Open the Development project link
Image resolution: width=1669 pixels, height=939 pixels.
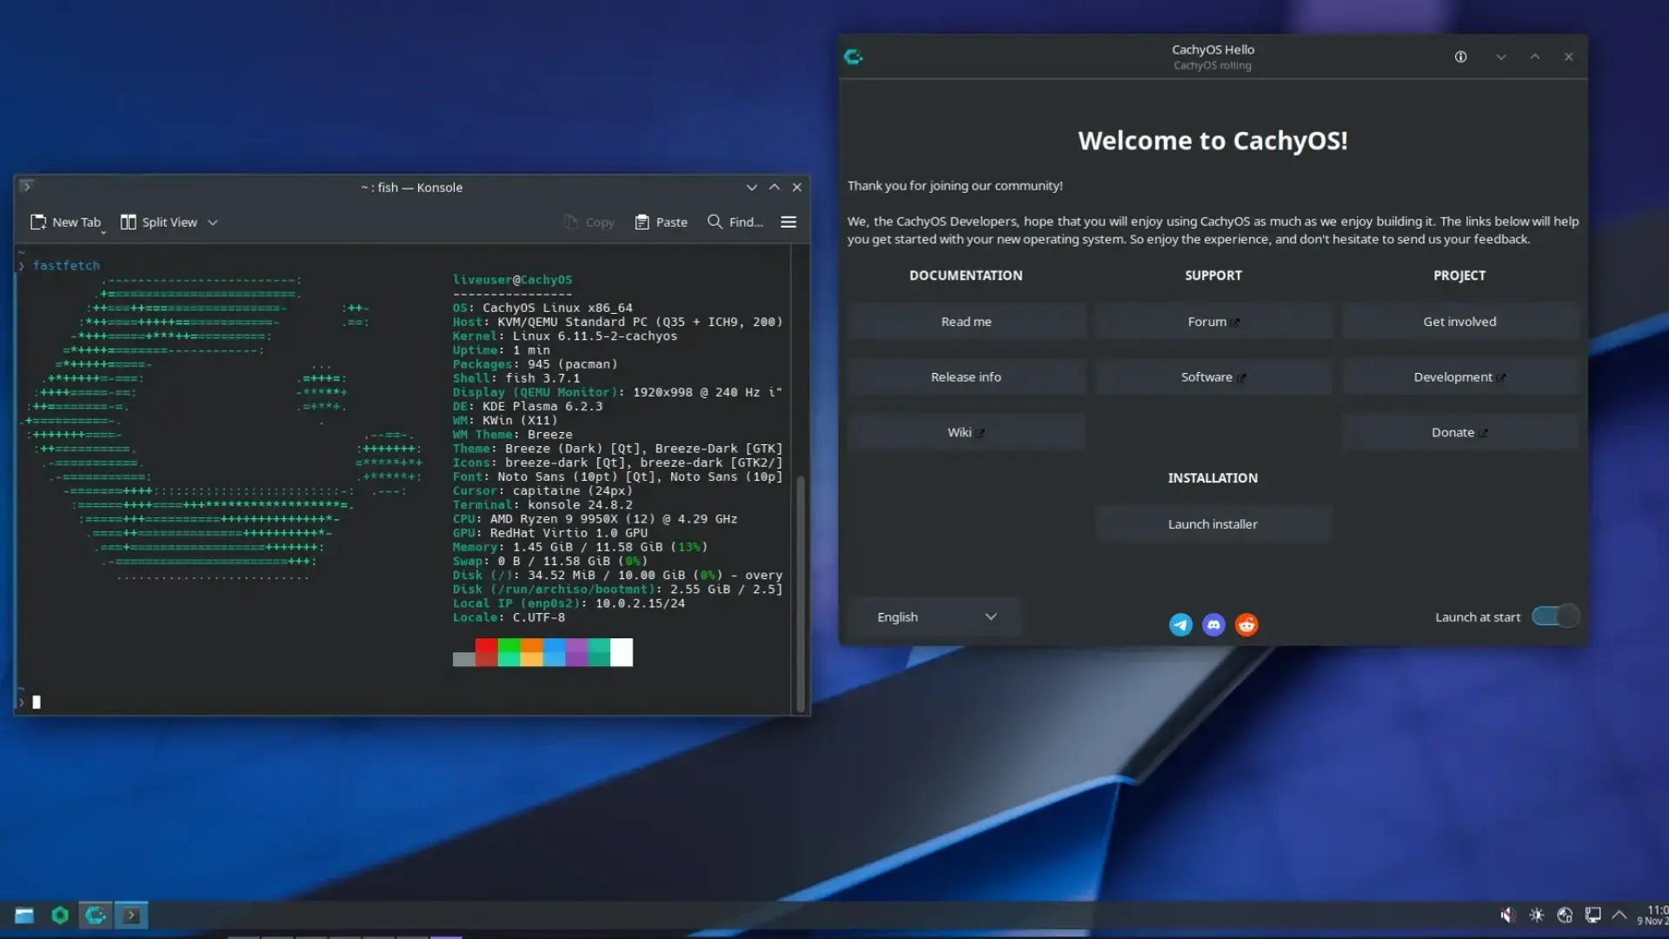(x=1460, y=376)
